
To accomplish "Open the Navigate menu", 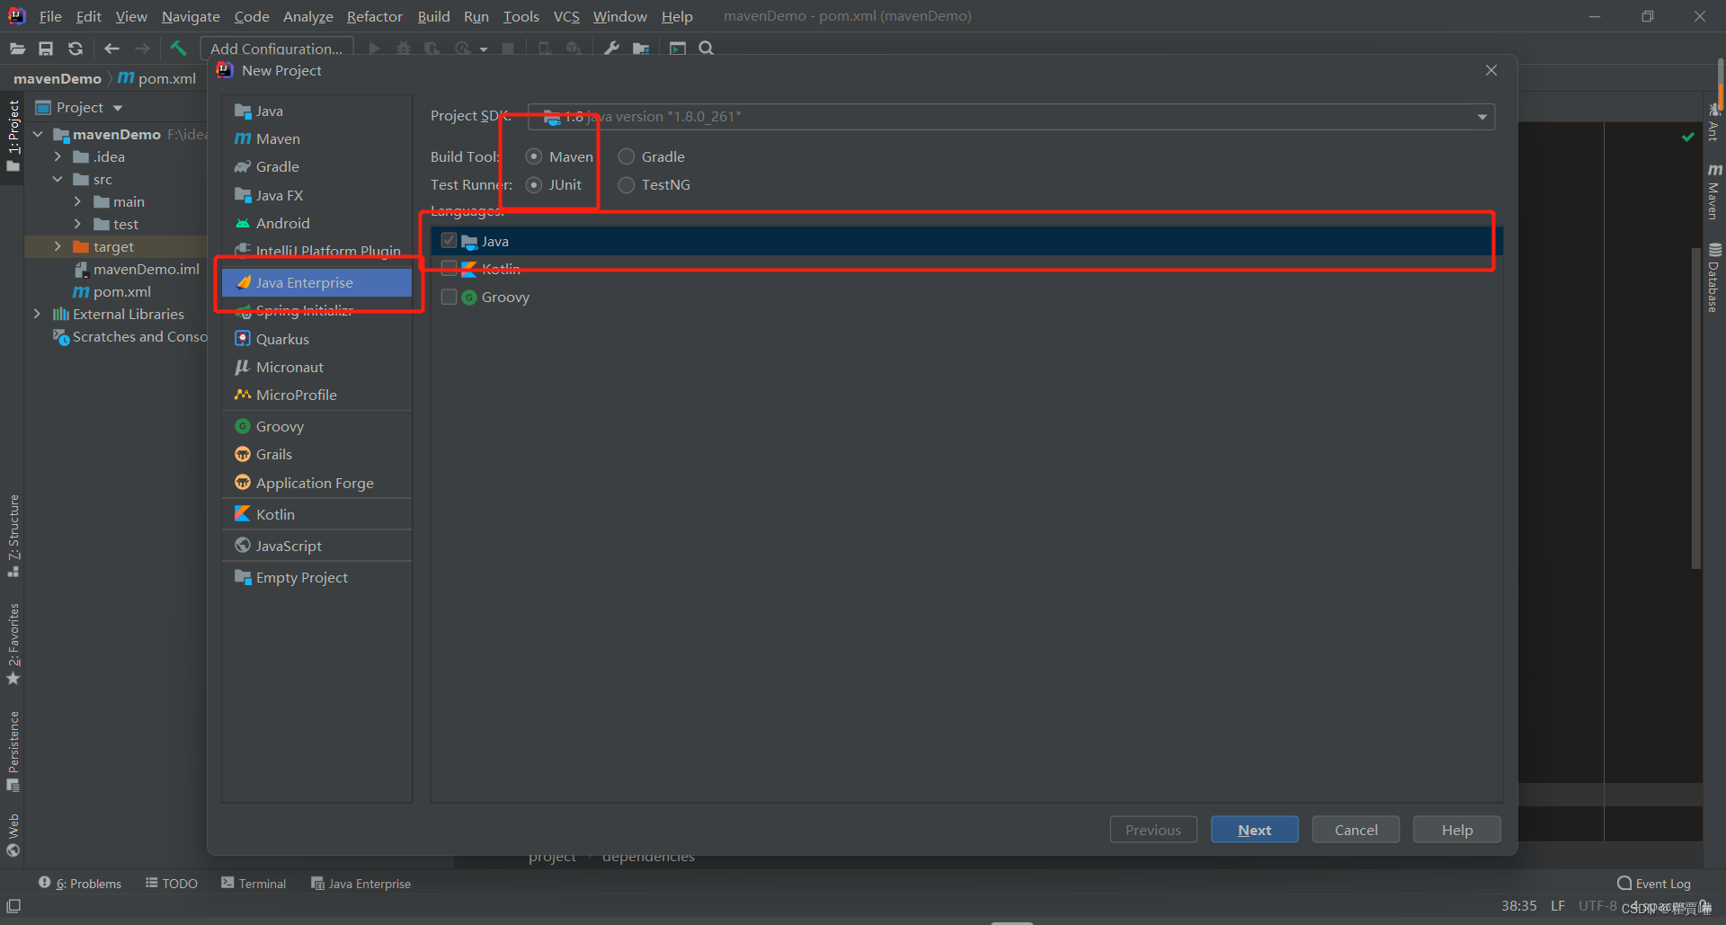I will 191,16.
